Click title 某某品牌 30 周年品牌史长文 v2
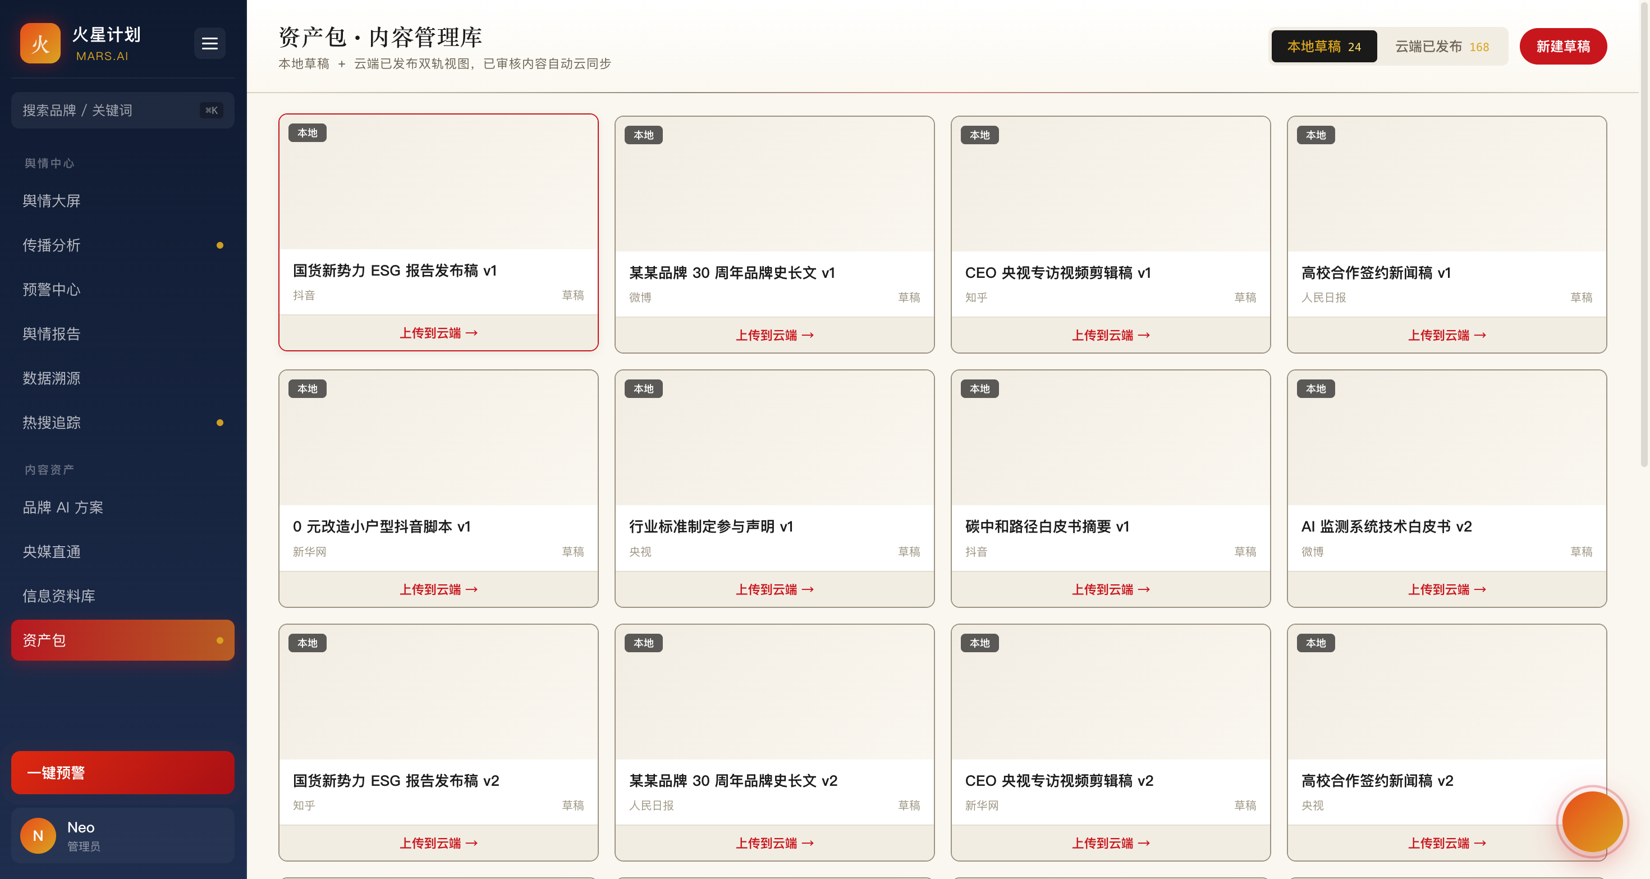1650x879 pixels. coord(733,780)
